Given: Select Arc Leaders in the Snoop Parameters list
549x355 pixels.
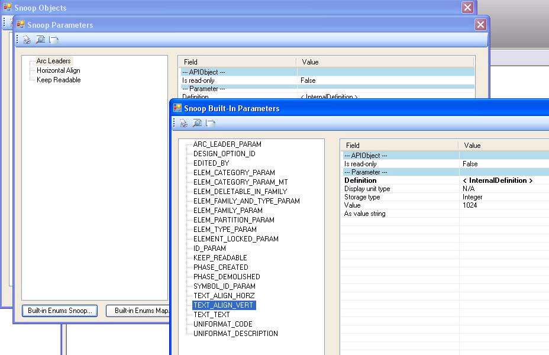Looking at the screenshot, I should click(x=52, y=60).
